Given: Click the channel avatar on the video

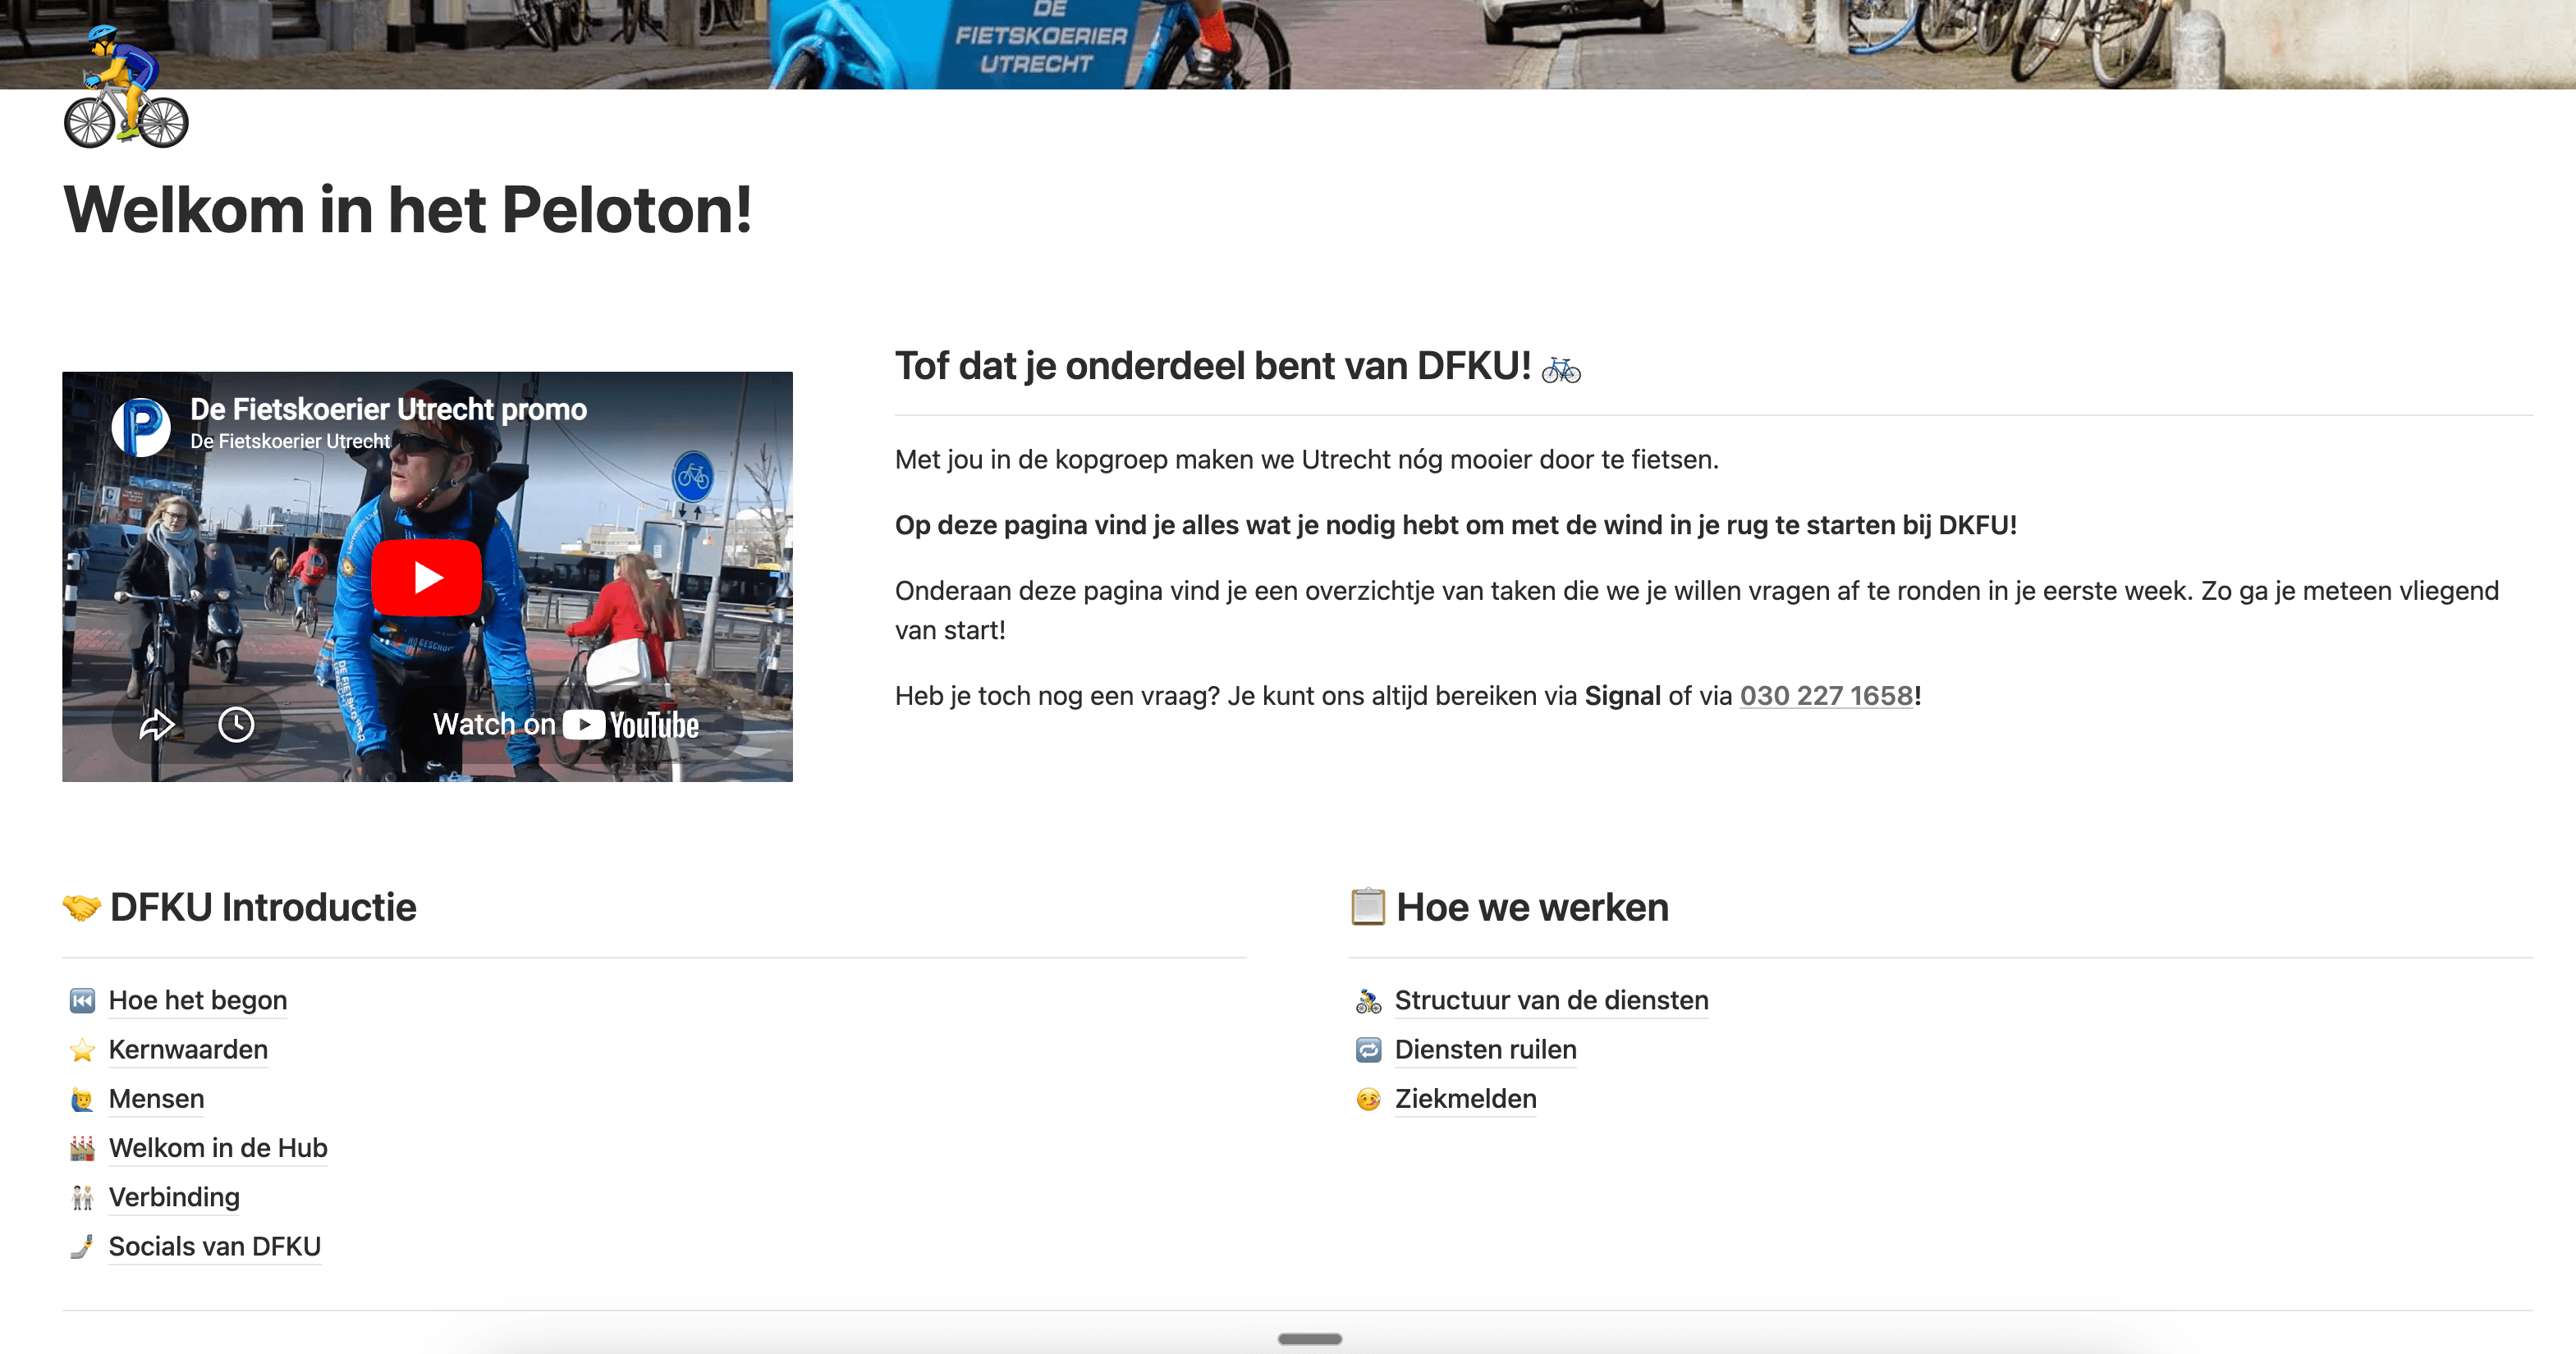Looking at the screenshot, I should 141,427.
